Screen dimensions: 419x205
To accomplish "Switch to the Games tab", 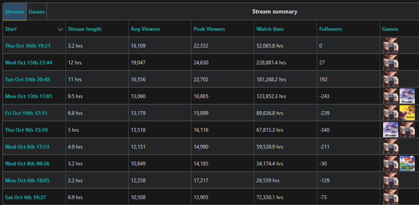I will pos(37,12).
